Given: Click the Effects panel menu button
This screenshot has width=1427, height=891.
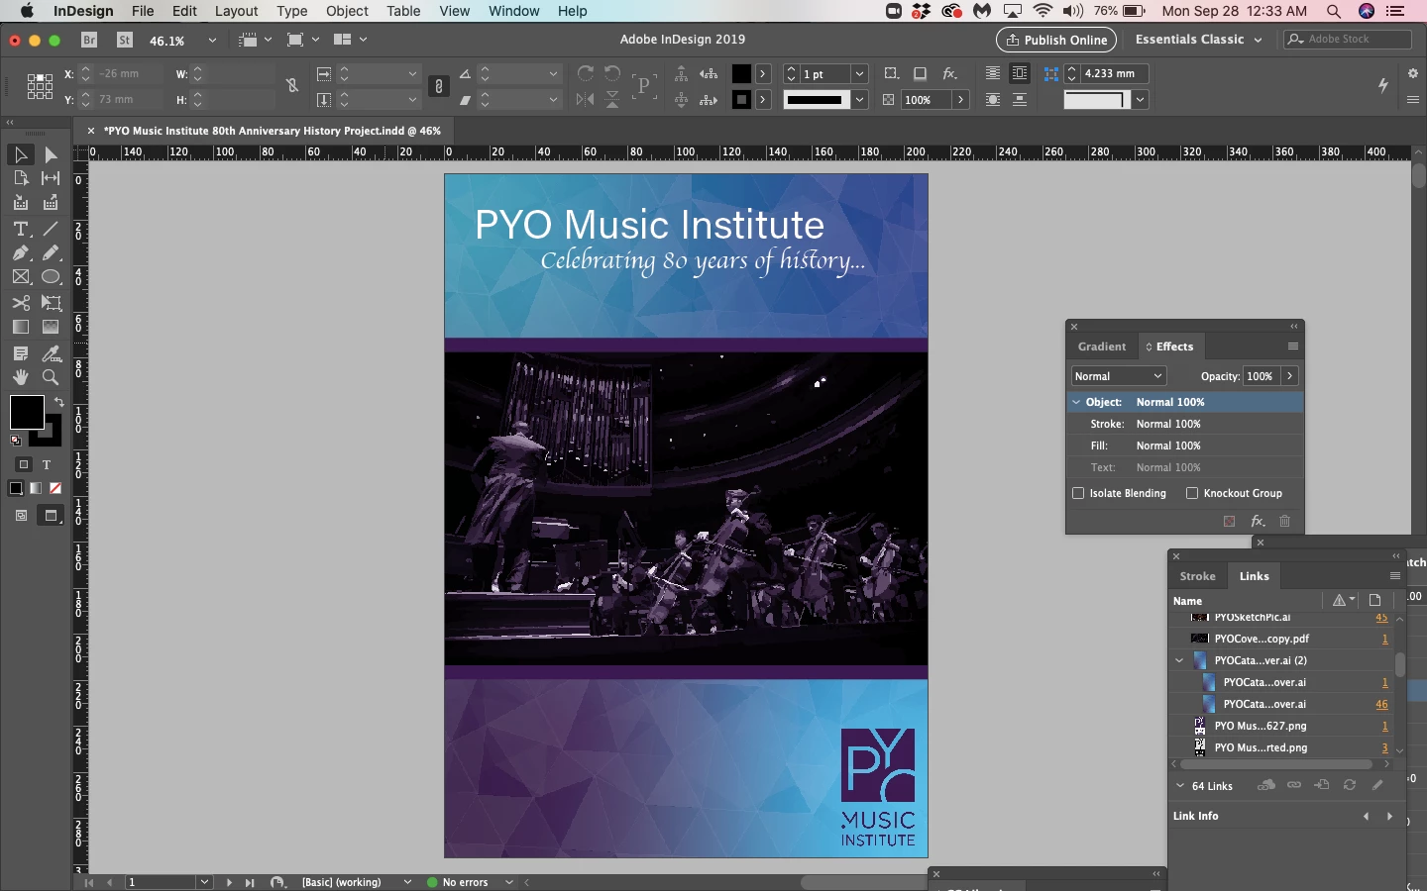Looking at the screenshot, I should (1292, 346).
